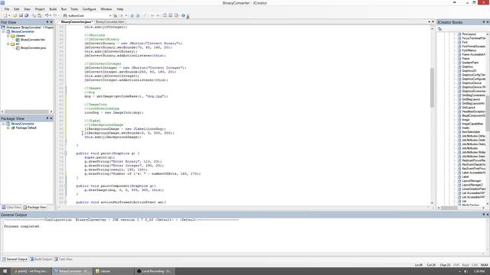The width and height of the screenshot is (490, 275).
Task: Open the New file dropdown arrow
Action: pyautogui.click(x=9, y=15)
